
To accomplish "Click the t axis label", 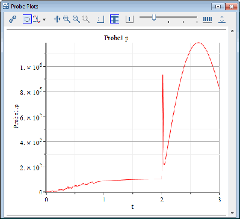I will click(133, 206).
